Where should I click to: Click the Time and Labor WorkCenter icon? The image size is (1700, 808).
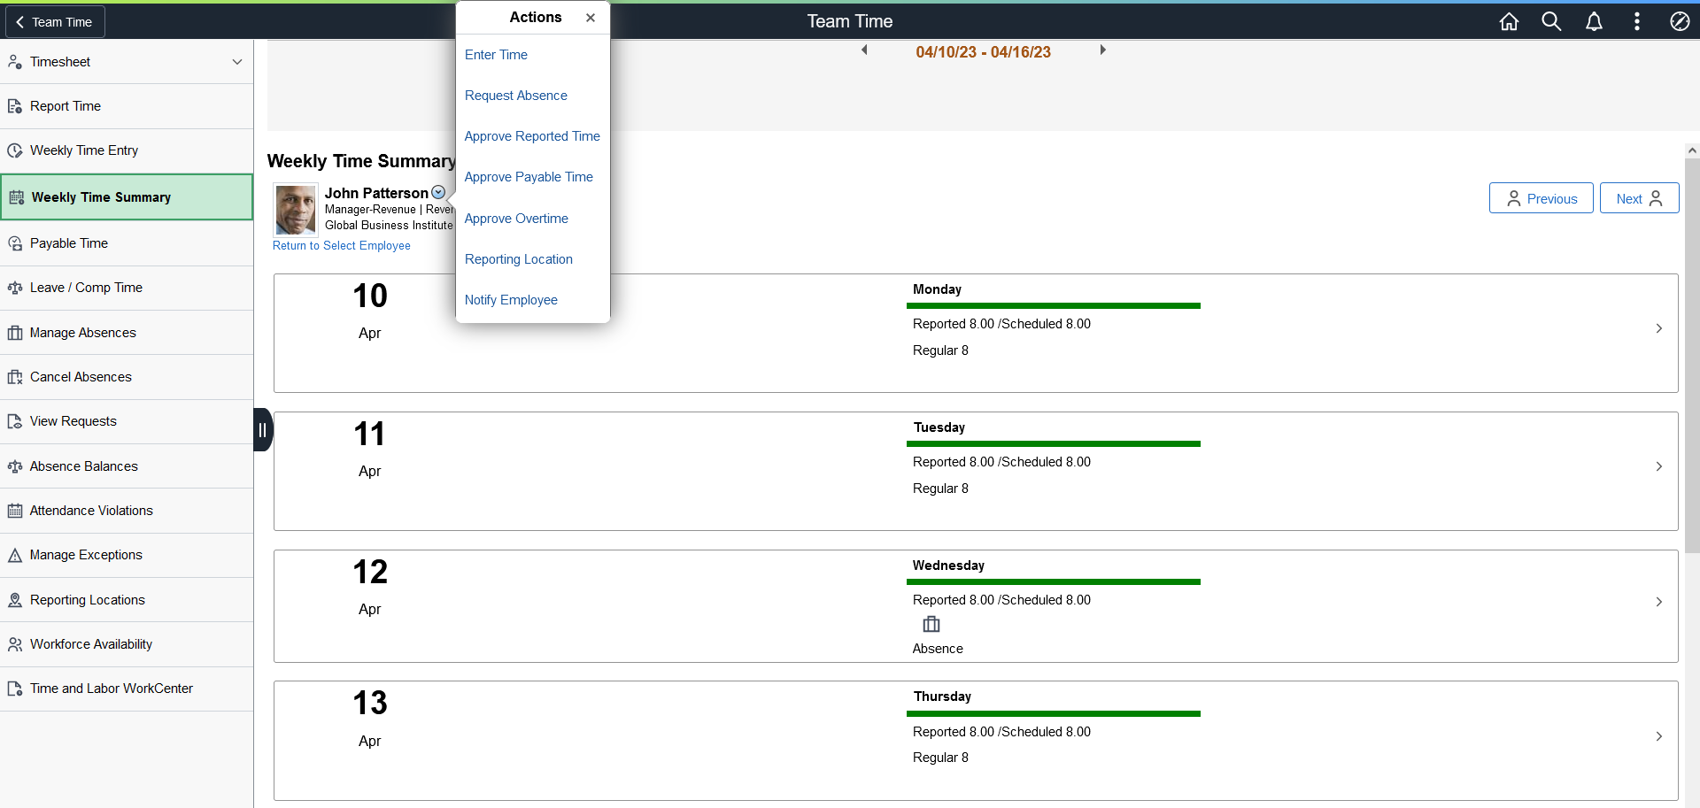[15, 689]
